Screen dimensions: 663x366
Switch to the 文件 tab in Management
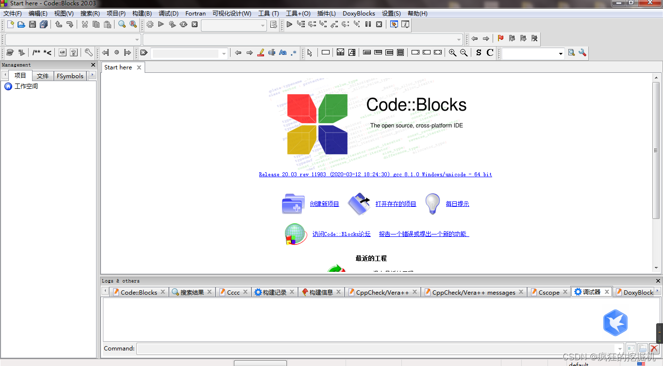tap(43, 76)
